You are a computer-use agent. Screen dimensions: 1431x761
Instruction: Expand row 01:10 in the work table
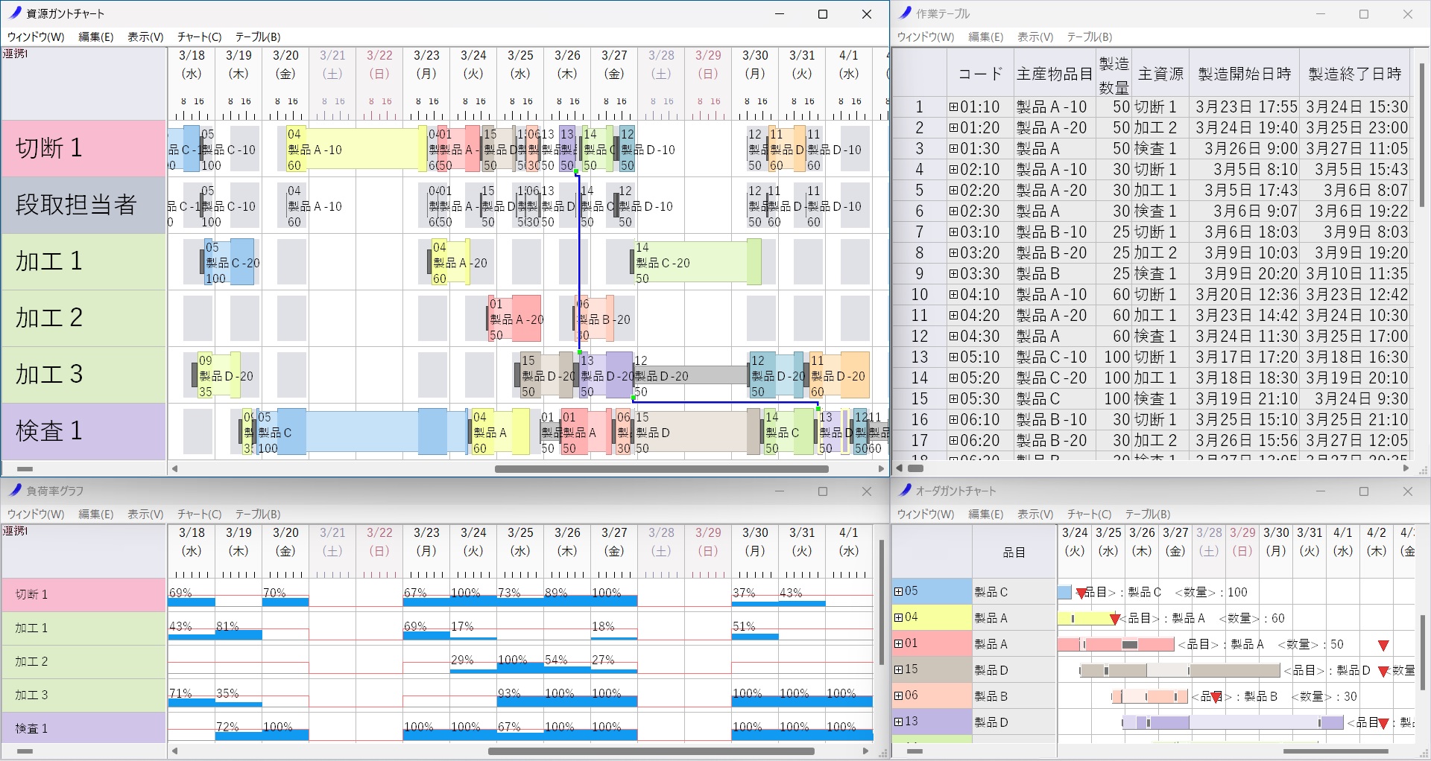(953, 107)
